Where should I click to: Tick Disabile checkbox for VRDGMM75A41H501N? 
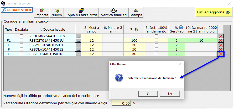click(22, 36)
